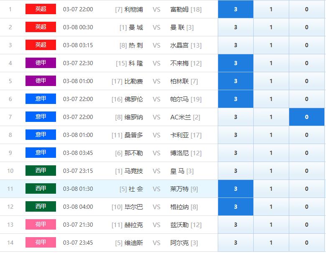Open team 富勒姆 link
Image resolution: width=326 pixels, height=253 pixels.
tap(179, 9)
